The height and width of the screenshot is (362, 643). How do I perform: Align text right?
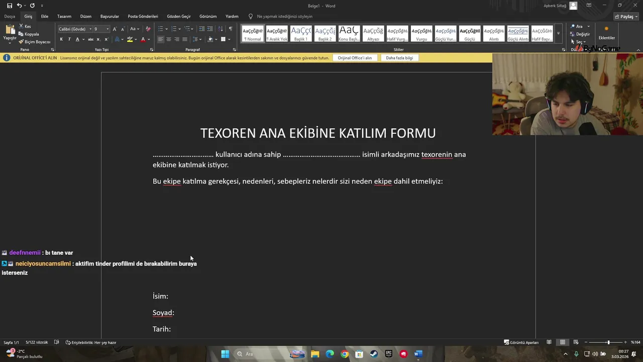177,39
